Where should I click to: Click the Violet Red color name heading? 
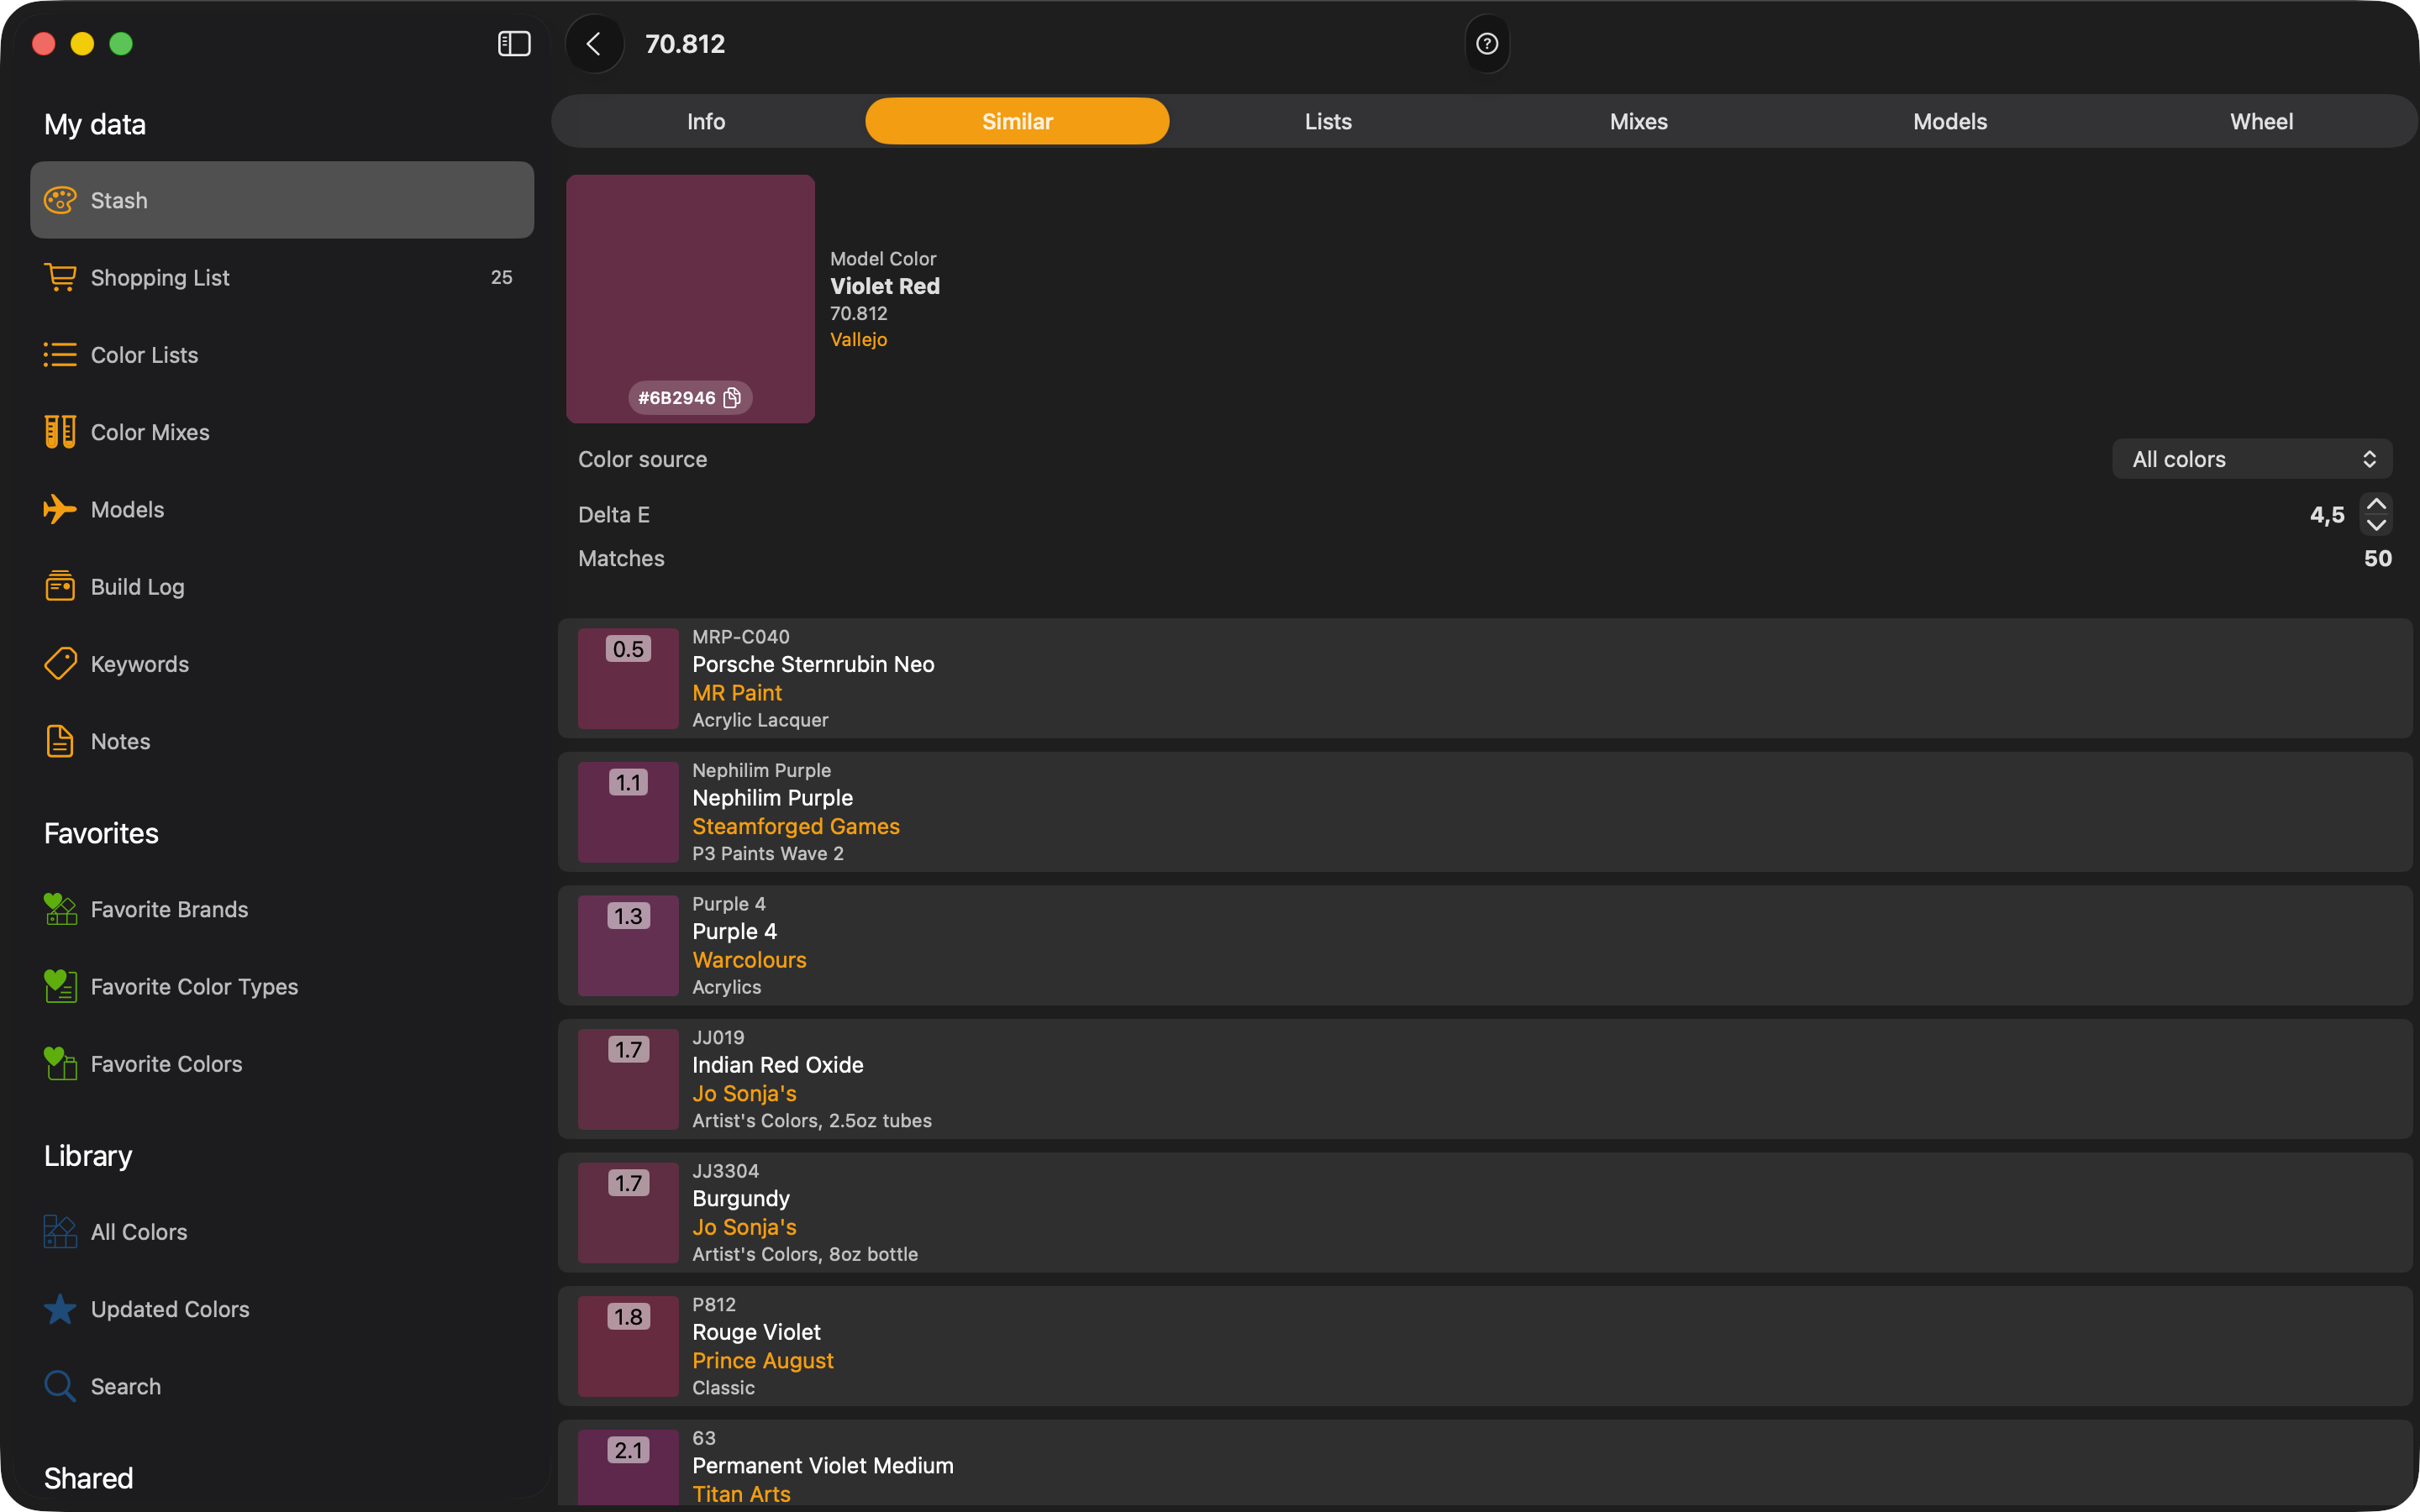(885, 286)
